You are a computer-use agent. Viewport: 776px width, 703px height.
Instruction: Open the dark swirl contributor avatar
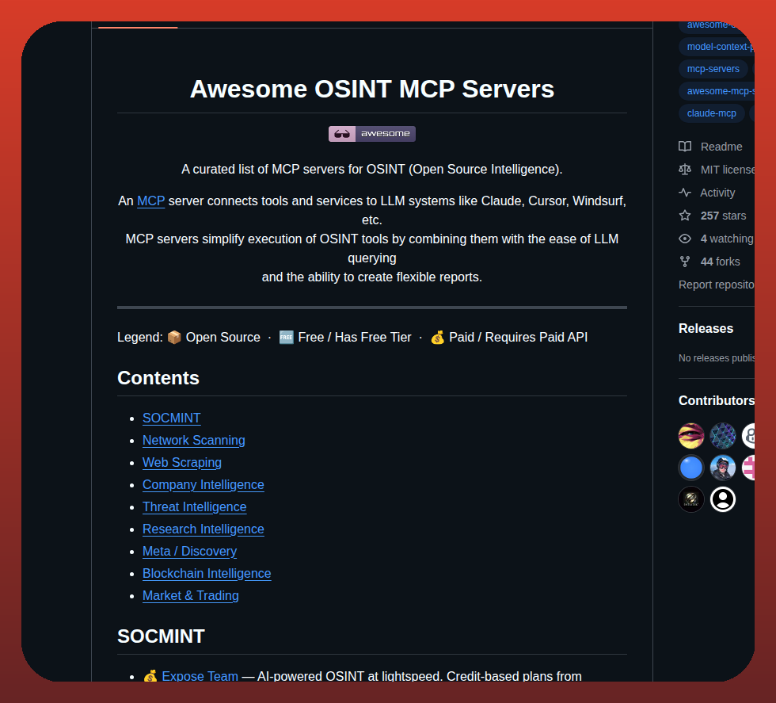(x=690, y=499)
